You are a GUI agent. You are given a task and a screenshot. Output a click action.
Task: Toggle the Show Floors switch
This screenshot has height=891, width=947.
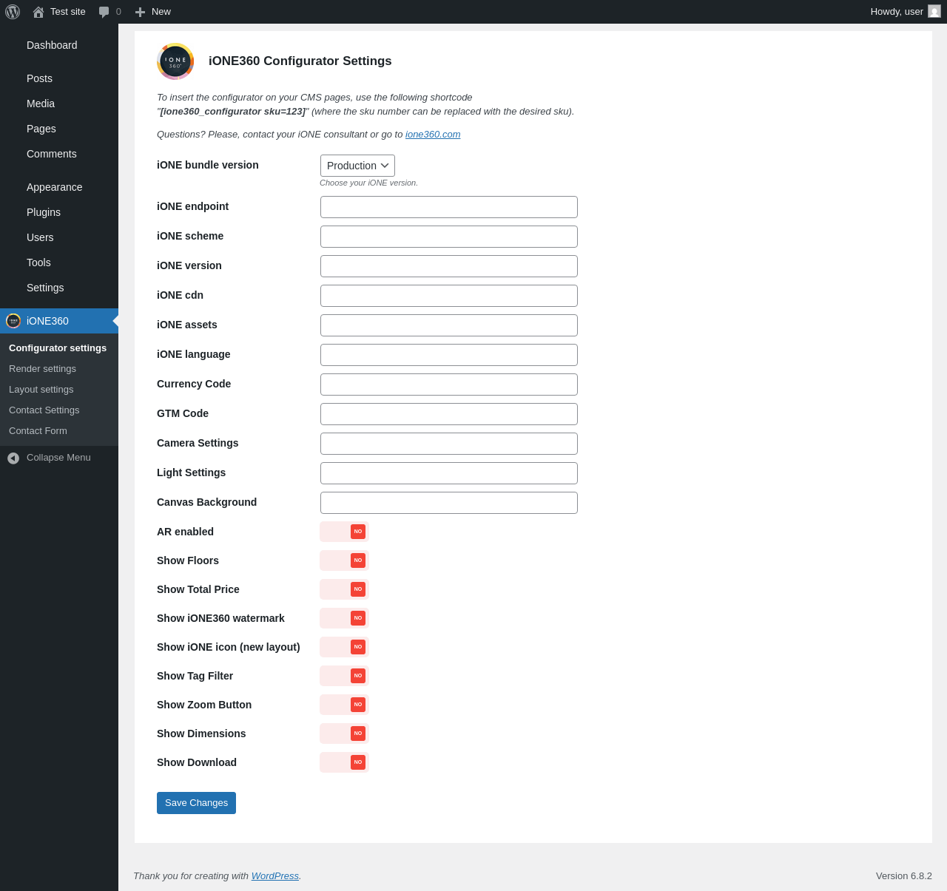coord(344,560)
